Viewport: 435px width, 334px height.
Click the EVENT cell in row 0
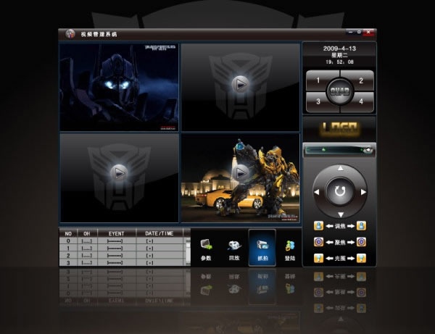click(117, 241)
